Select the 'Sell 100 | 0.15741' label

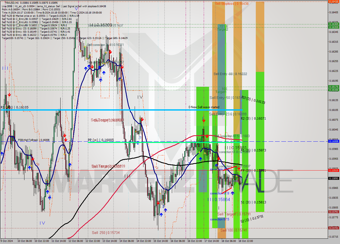pyautogui.click(x=233, y=230)
